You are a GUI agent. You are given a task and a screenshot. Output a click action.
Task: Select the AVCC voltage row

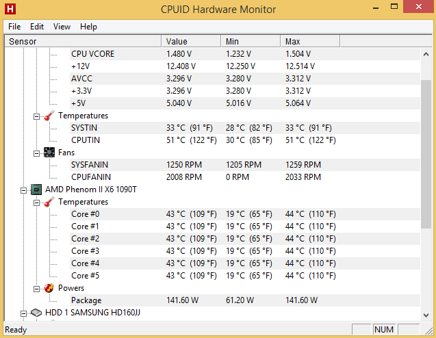[245, 79]
